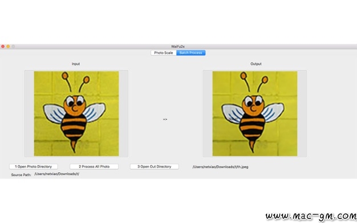
Task: Click the source path /Users/netxiao/Downloads/t/ text
Action: [x=56, y=174]
